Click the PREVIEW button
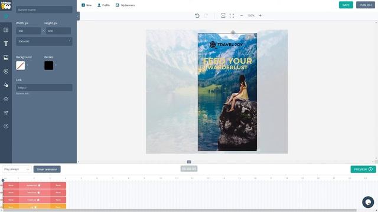 [x=363, y=169]
